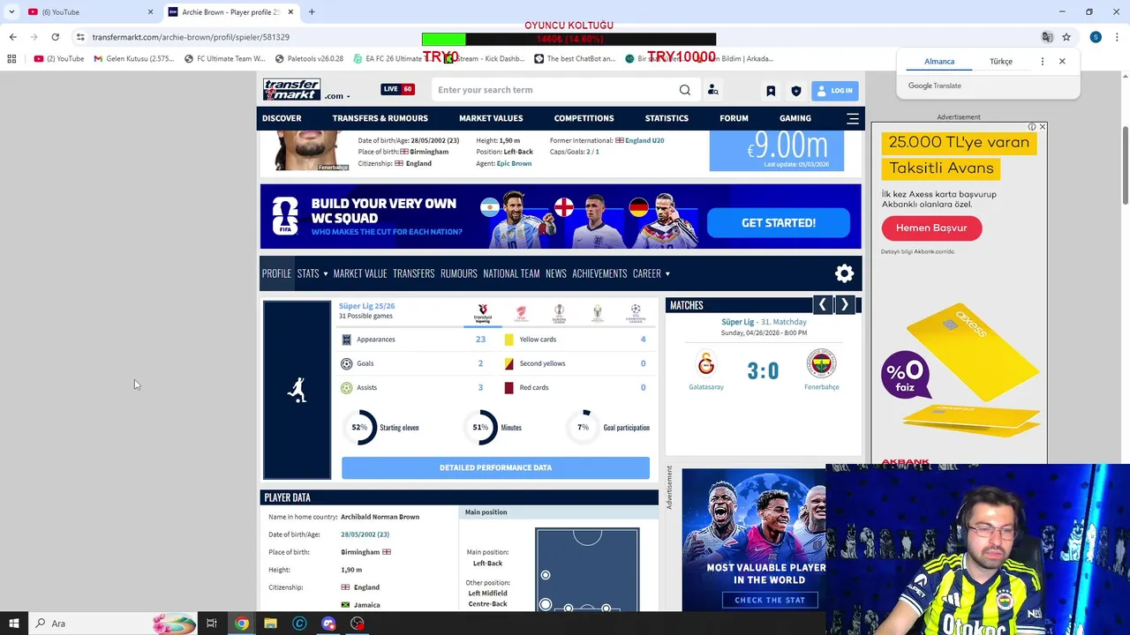Open the .com domain dropdown
The height and width of the screenshot is (635, 1130).
click(x=337, y=96)
